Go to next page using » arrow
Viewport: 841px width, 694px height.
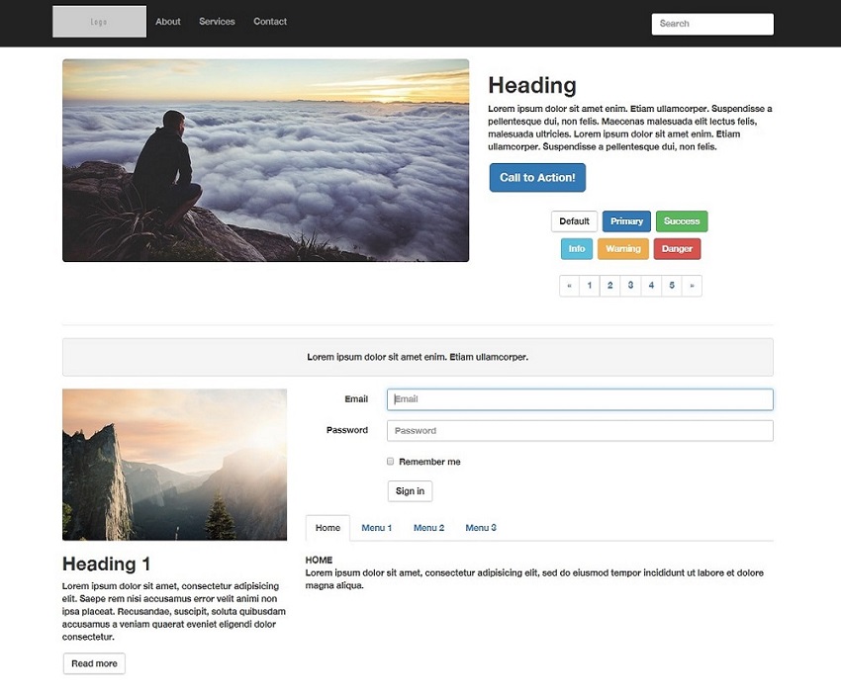692,286
